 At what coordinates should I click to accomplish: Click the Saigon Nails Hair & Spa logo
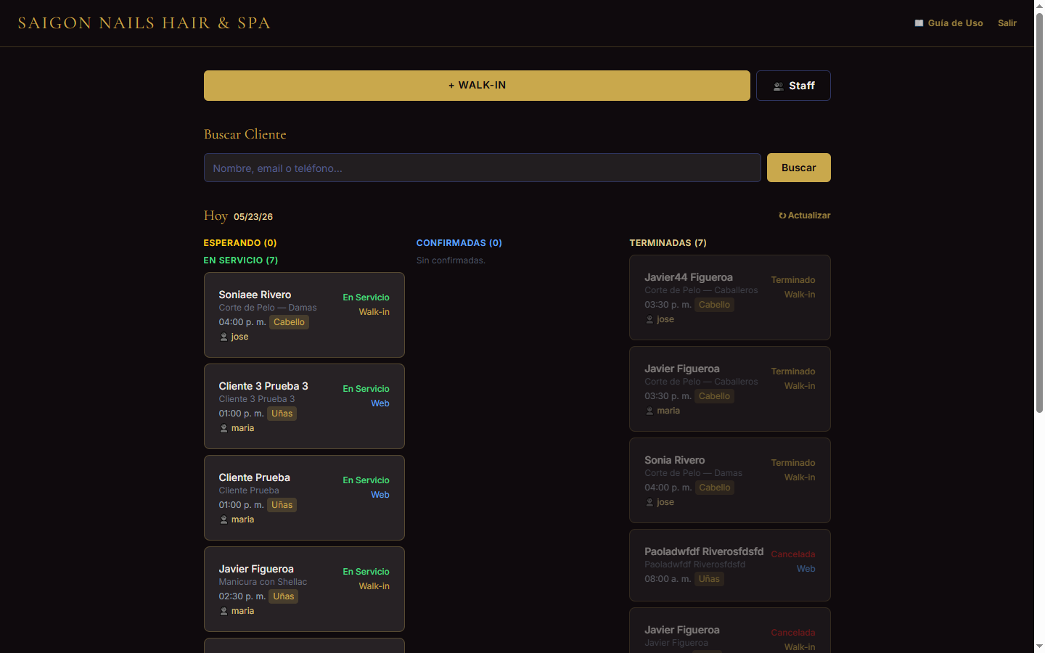tap(144, 23)
